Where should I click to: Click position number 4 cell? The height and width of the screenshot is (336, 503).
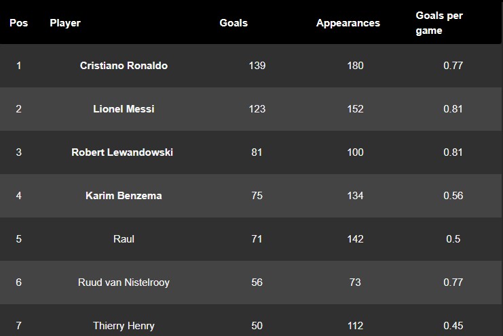point(18,196)
